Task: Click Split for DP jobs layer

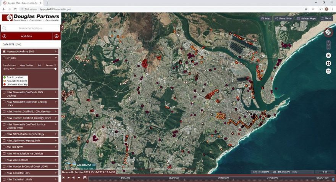Action: point(40,65)
